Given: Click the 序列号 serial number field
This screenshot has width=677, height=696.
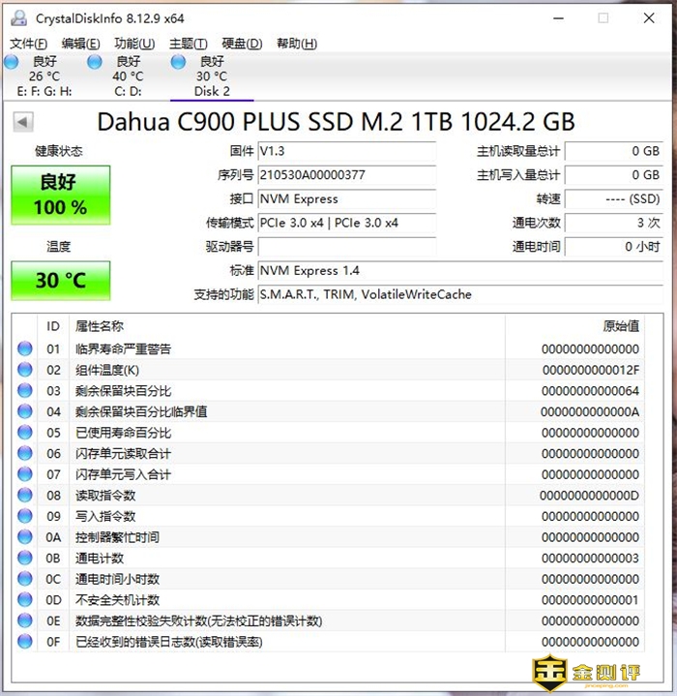Looking at the screenshot, I should coord(346,175).
